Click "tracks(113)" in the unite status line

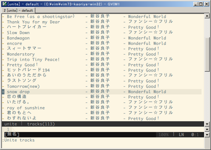(41, 124)
